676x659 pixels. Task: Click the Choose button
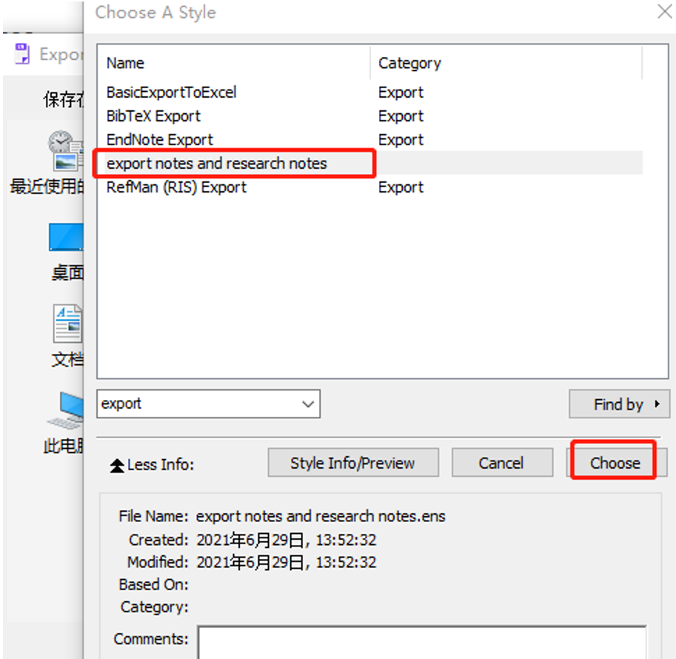pos(614,462)
